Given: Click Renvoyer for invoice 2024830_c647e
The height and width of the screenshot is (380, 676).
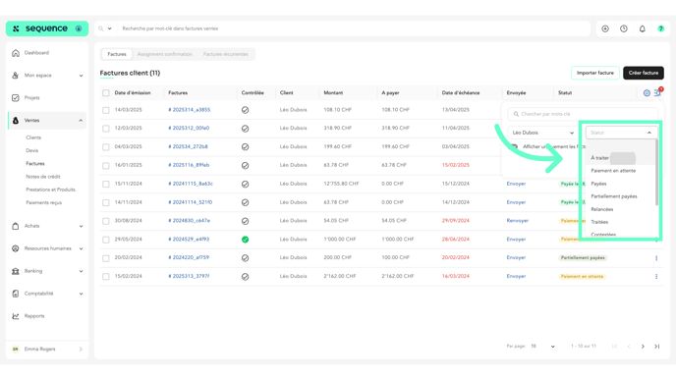Looking at the screenshot, I should [518, 221].
